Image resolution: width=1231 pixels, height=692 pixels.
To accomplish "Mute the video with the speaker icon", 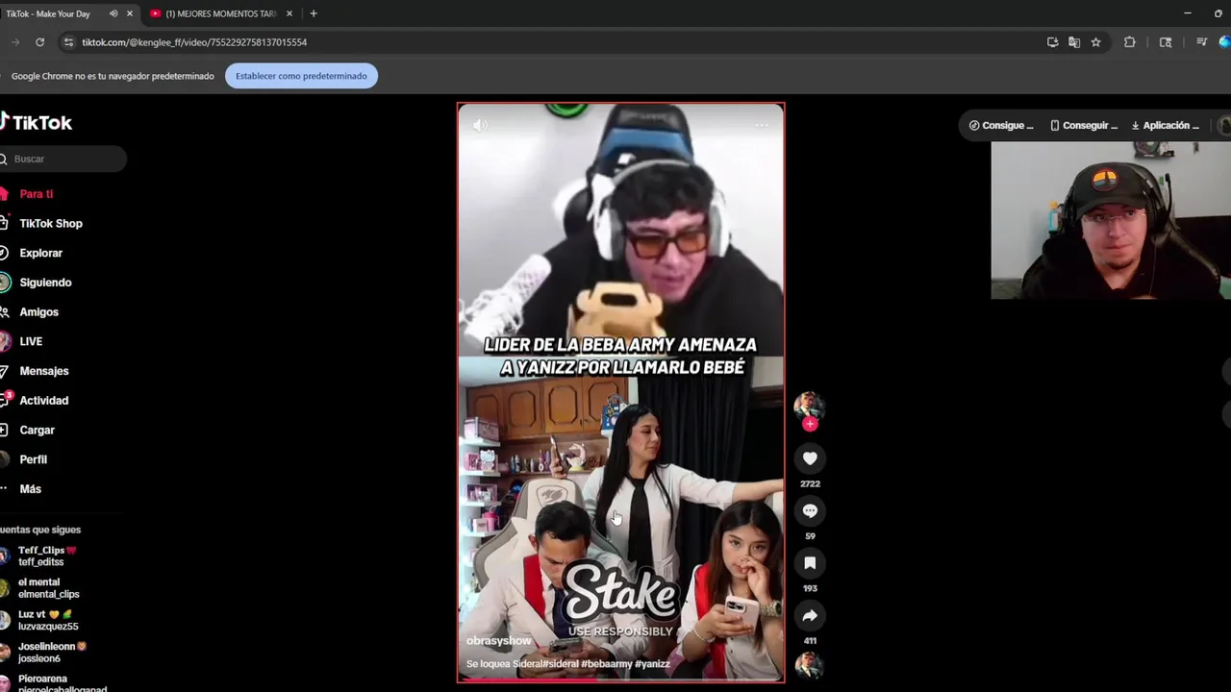I will [480, 125].
